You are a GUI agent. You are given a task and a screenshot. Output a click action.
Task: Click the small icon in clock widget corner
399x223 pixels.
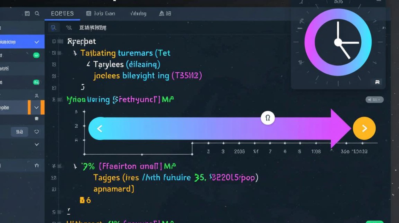pyautogui.click(x=377, y=82)
